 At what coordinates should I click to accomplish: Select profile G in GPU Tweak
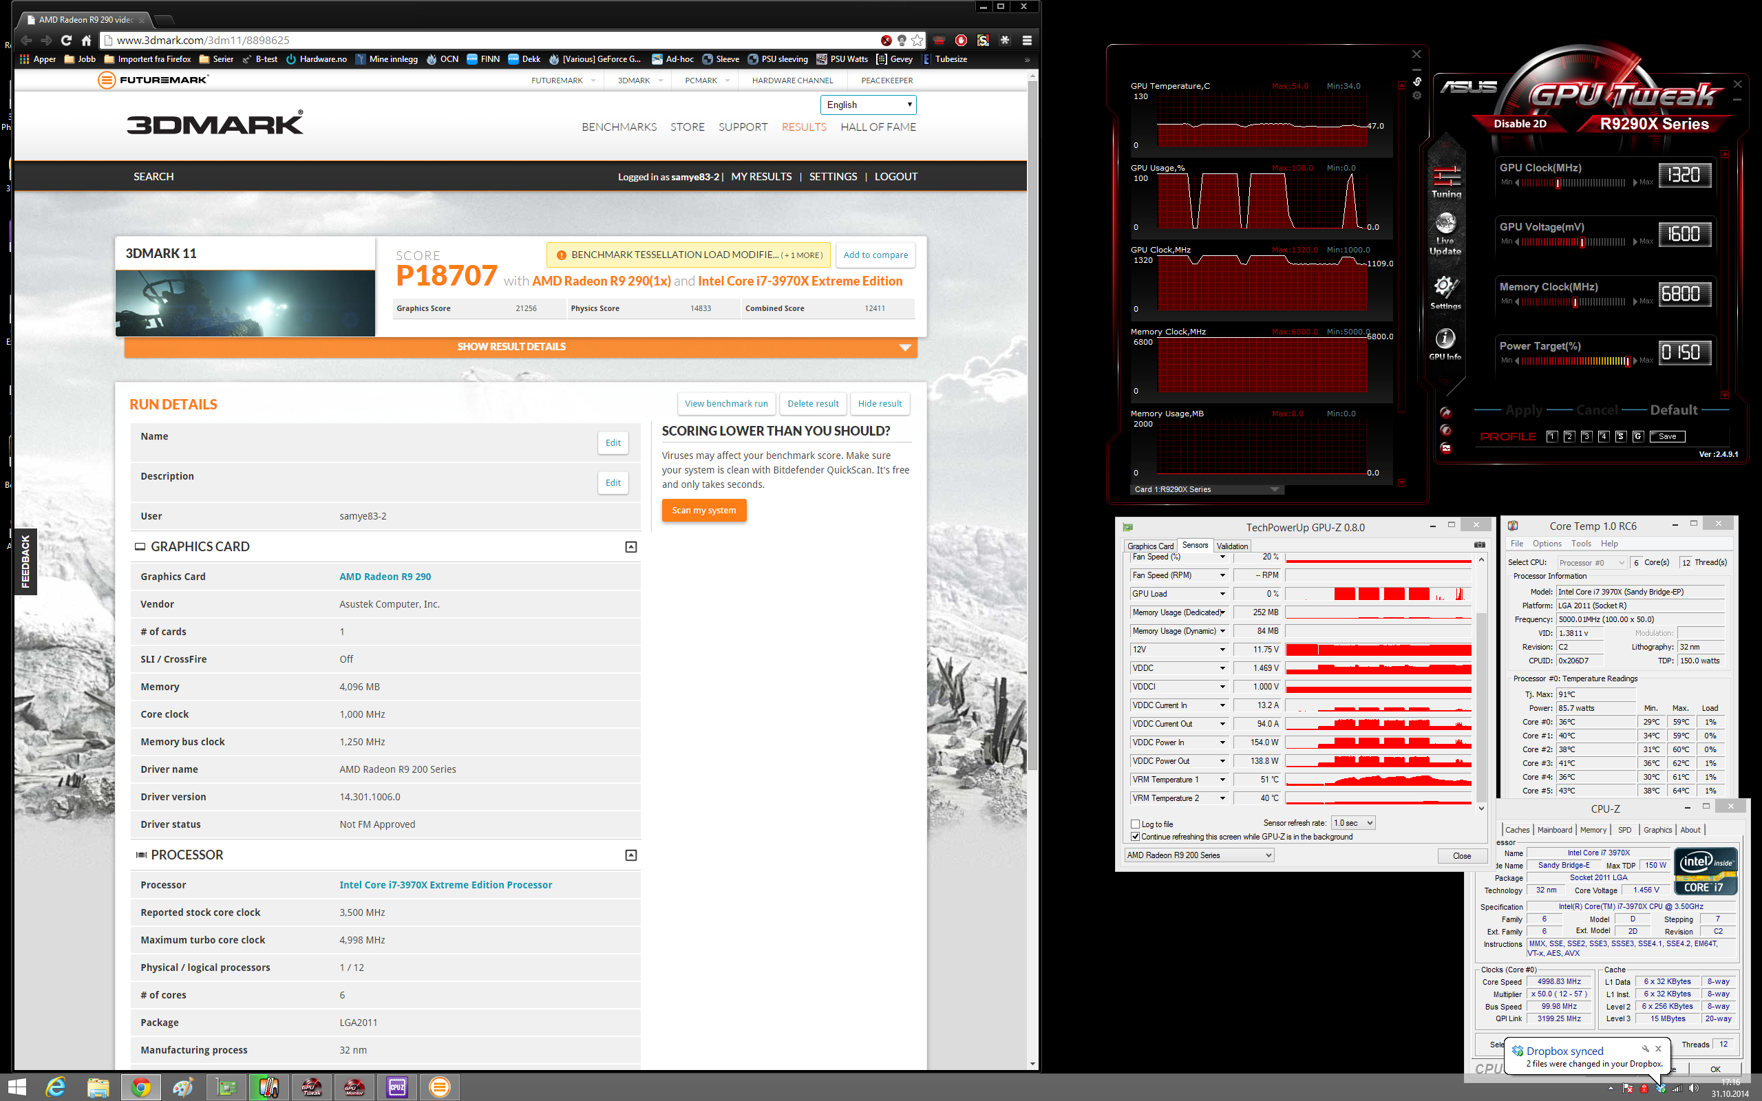(x=1637, y=436)
